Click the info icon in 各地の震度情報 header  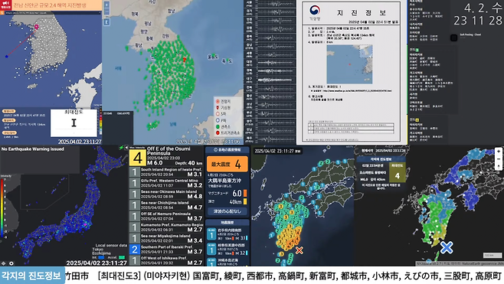click(215, 150)
